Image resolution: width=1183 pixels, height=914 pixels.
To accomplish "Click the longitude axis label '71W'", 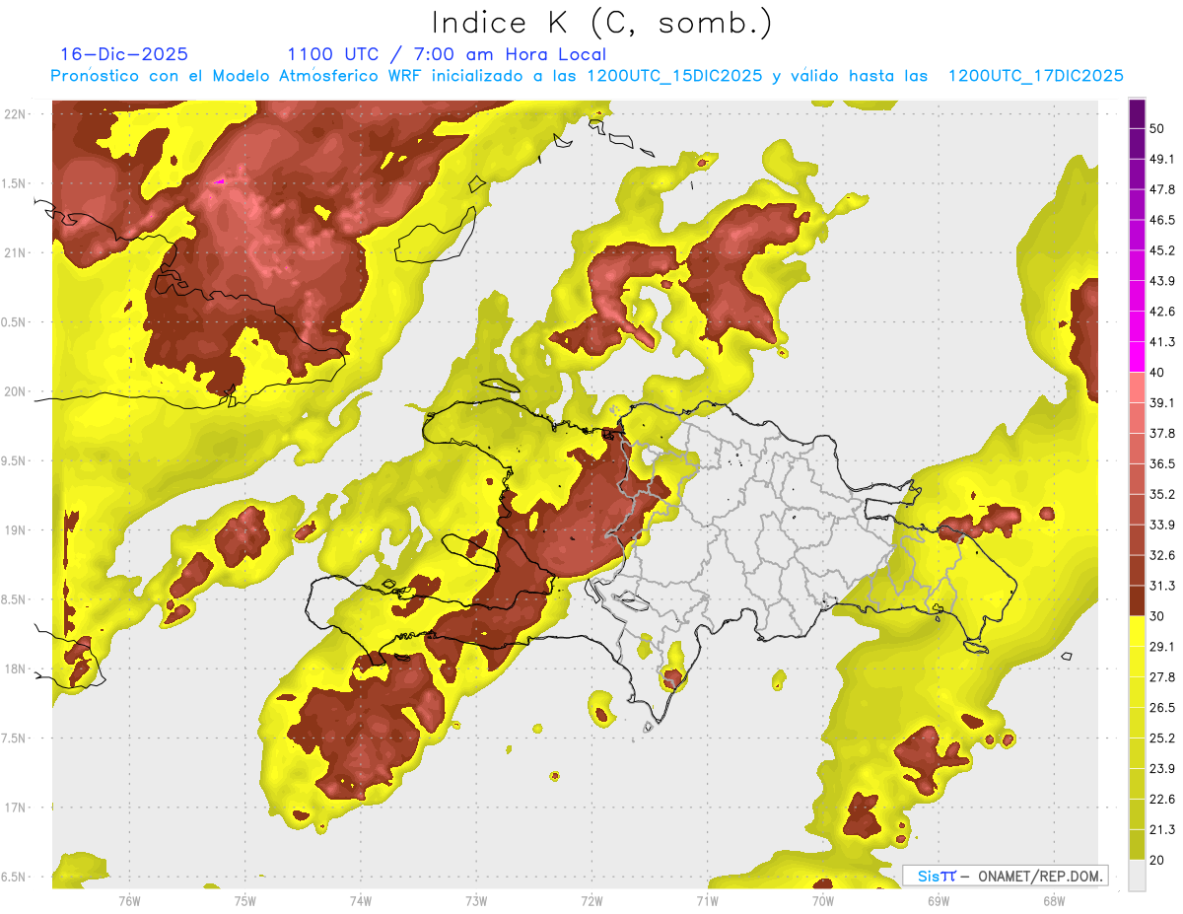I will (707, 901).
